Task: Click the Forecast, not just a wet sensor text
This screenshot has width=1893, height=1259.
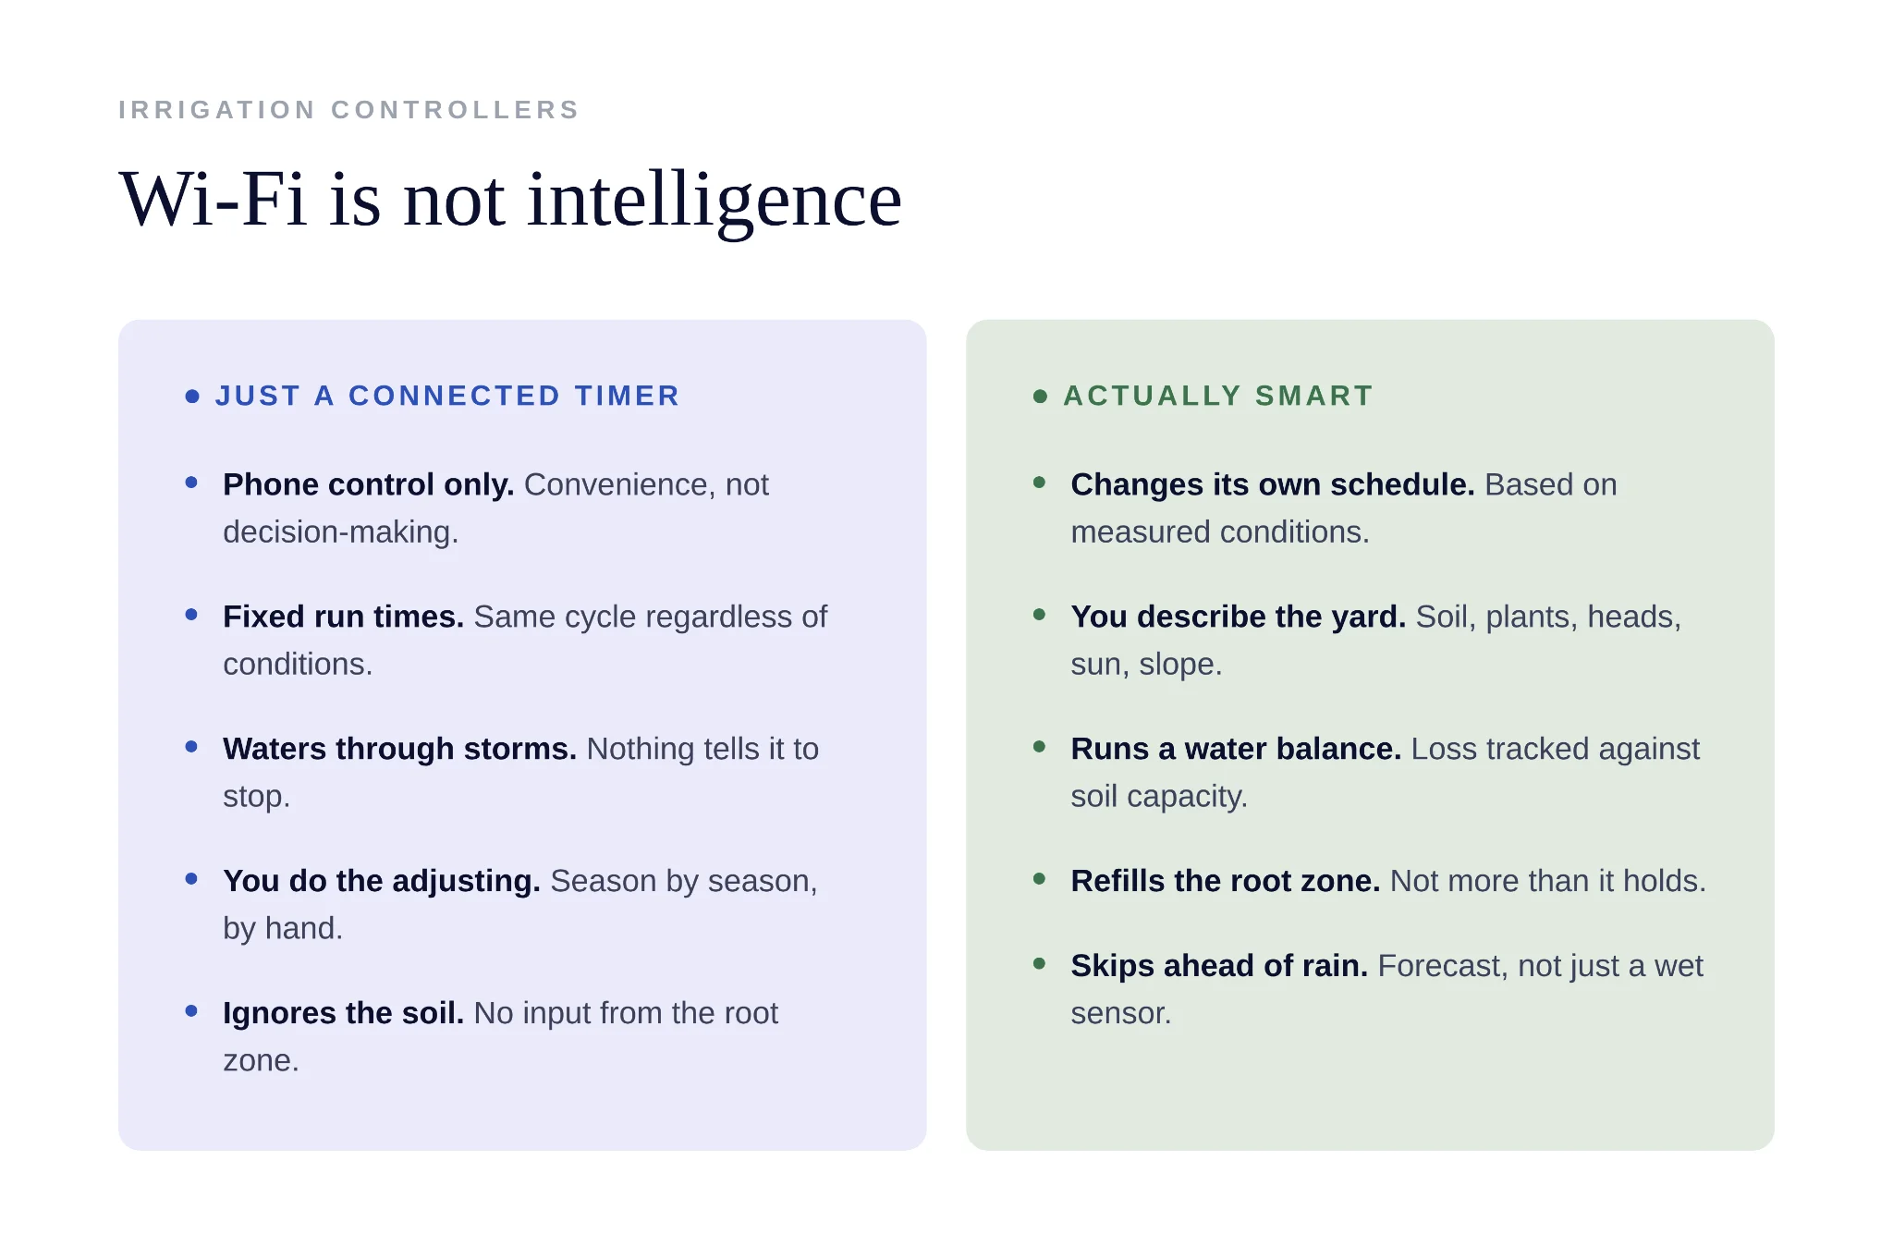Action: click(x=1386, y=989)
